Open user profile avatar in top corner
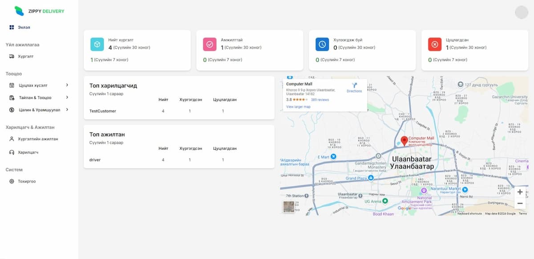Screen dimensions: 534x259 click(521, 12)
